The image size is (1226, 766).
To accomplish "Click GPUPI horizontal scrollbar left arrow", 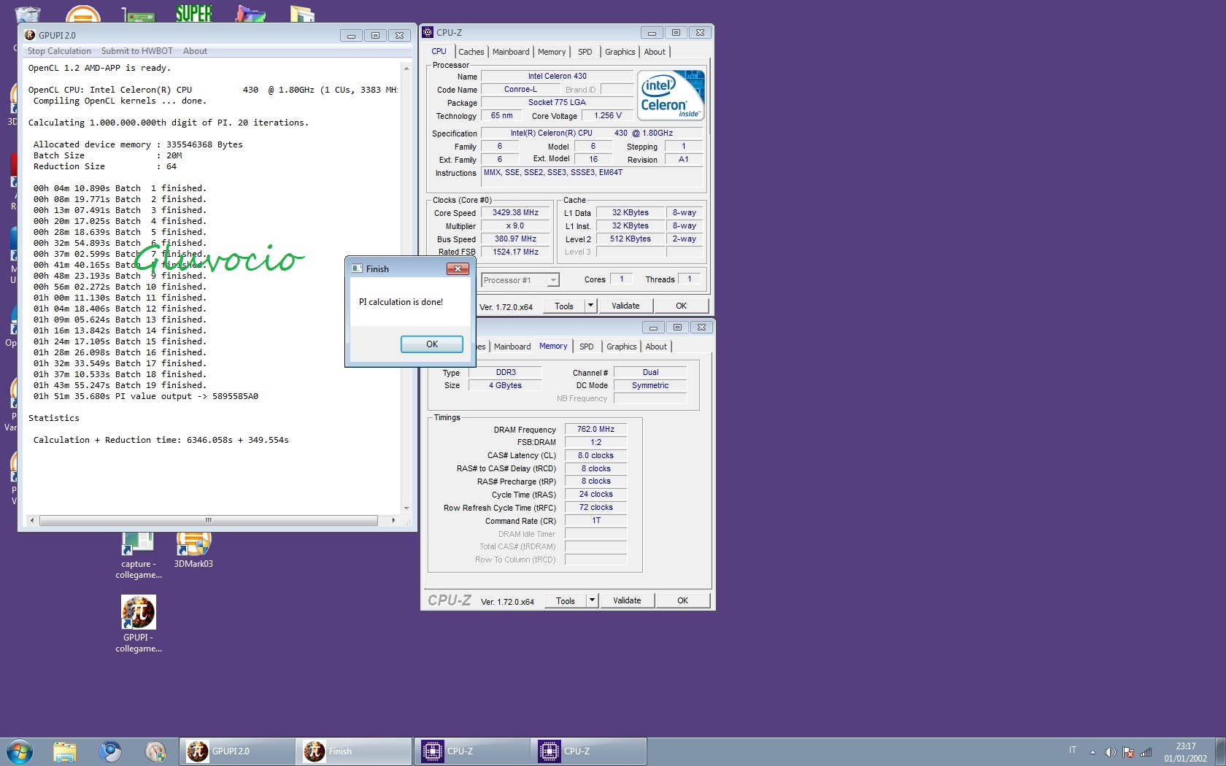I will point(32,520).
